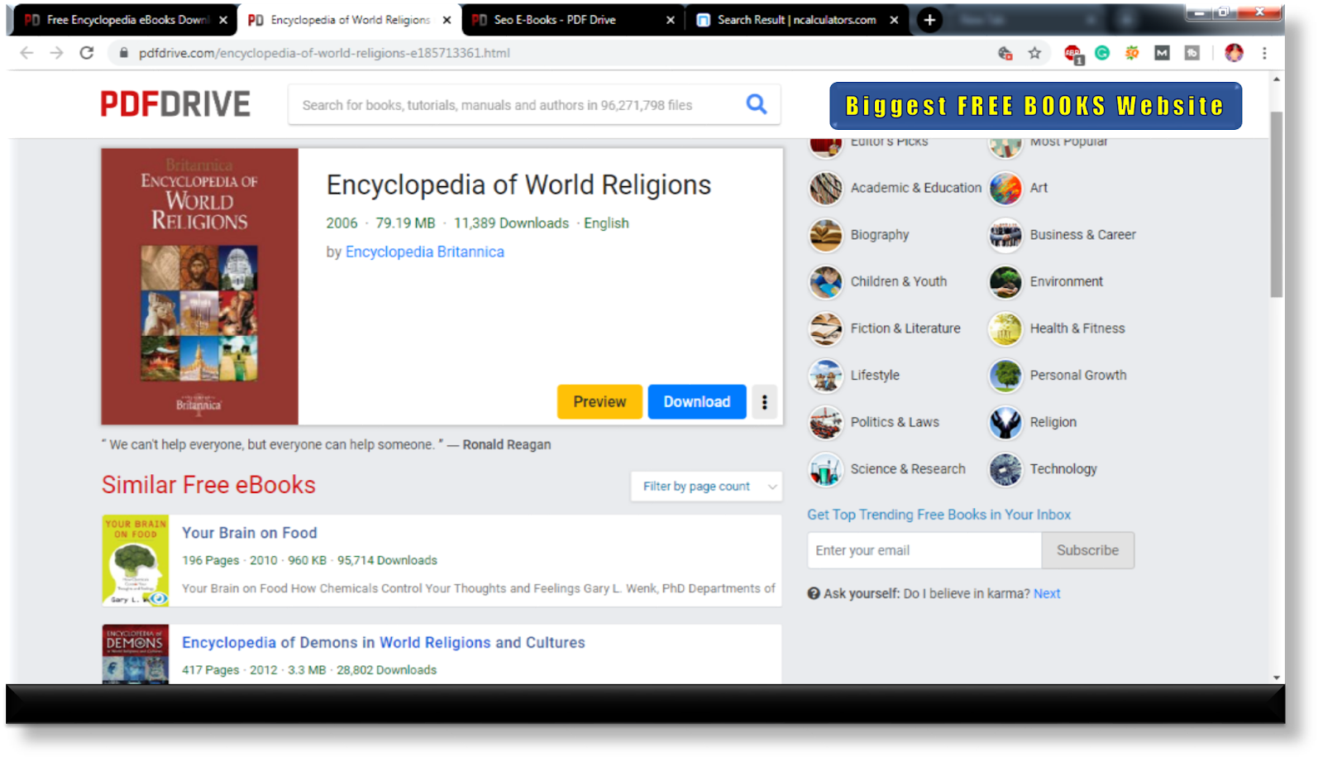Open the Children & Youth category icon
This screenshot has width=1323, height=762.
pyautogui.click(x=825, y=282)
